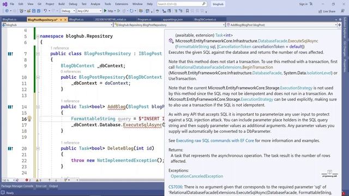The width and height of the screenshot is (349, 196).
Task: Click the IsolationLevel link in tooltip
Action: pos(318,73)
